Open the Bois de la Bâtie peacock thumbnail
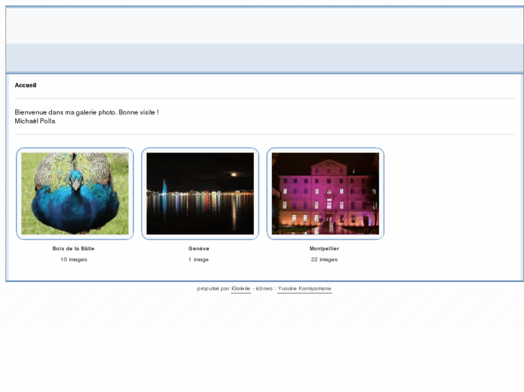This screenshot has width=524, height=392. tap(75, 193)
